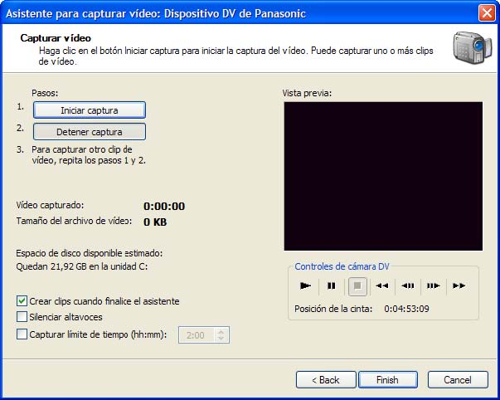Click the Capturar vídeo heading
The height and width of the screenshot is (400, 500).
pyautogui.click(x=56, y=38)
